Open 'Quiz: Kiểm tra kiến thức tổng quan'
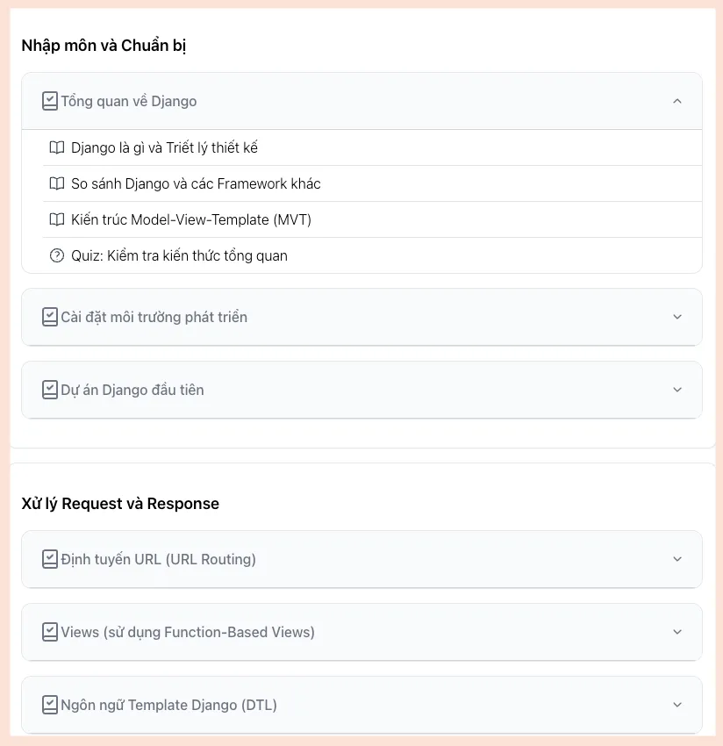The height and width of the screenshot is (746, 723). (179, 255)
